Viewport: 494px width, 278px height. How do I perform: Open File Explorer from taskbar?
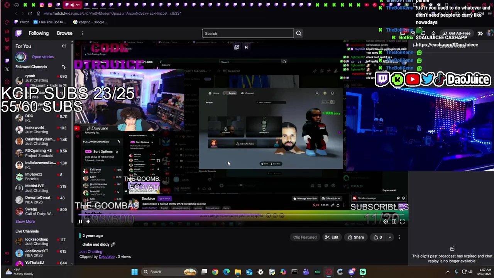coord(238,272)
